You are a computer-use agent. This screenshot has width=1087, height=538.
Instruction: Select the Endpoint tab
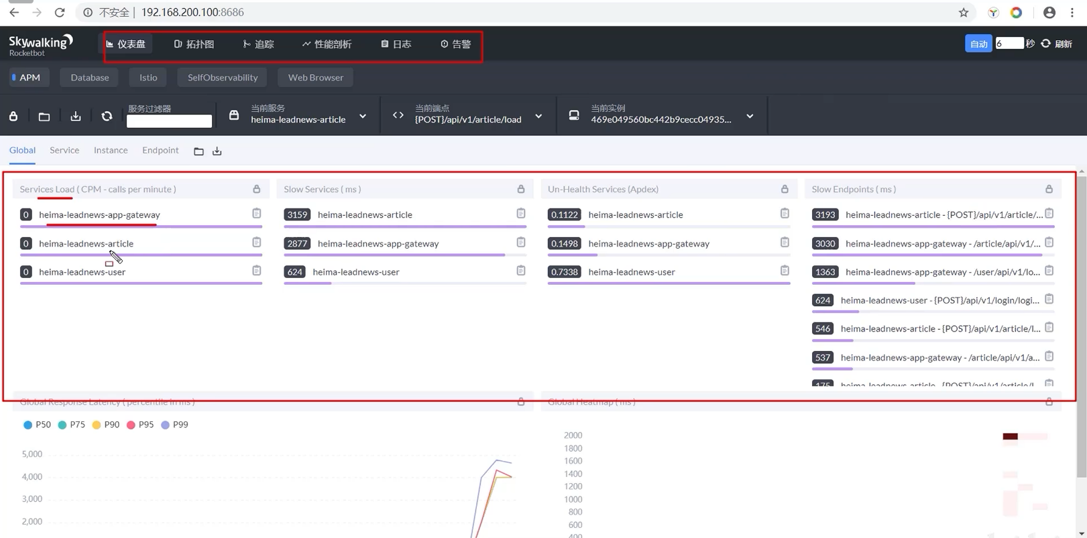pyautogui.click(x=160, y=150)
